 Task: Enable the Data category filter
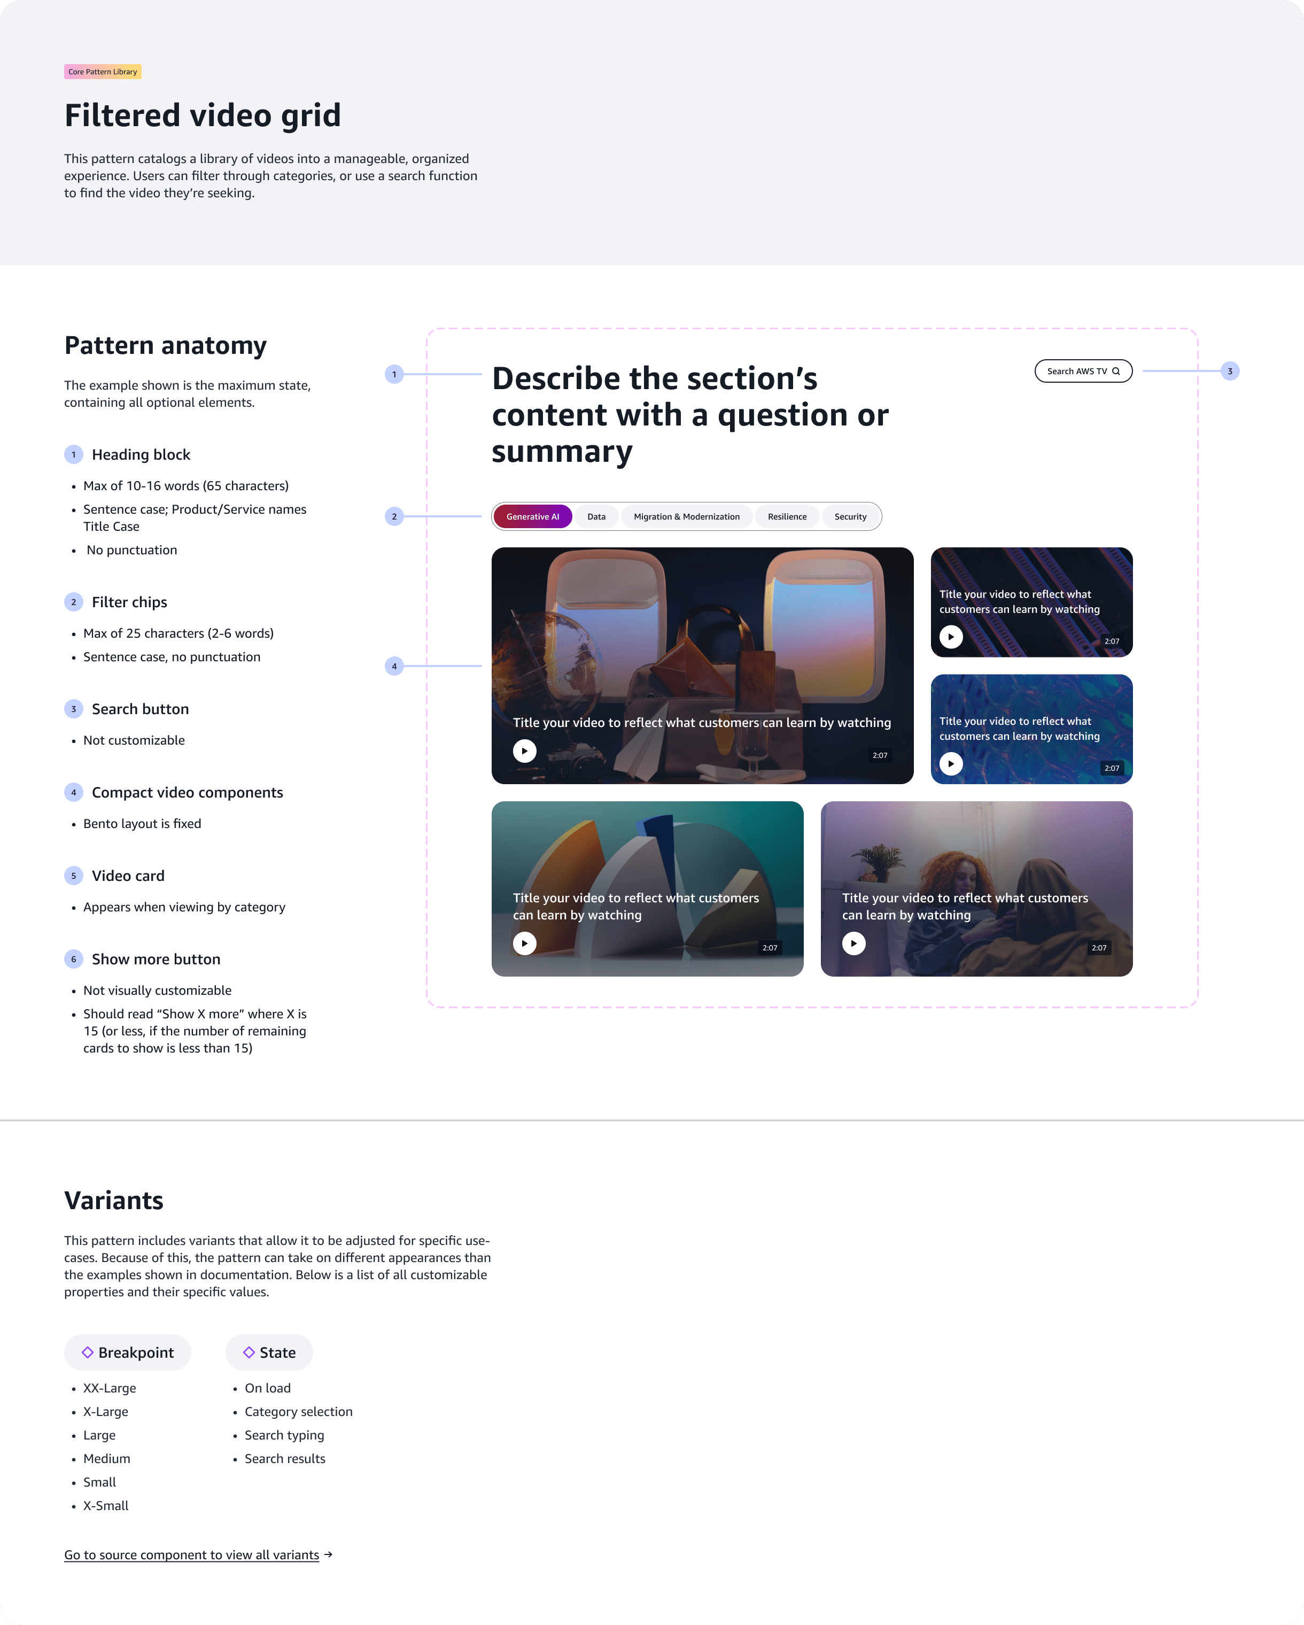tap(596, 516)
